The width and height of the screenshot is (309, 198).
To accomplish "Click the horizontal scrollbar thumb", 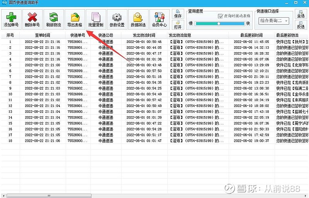I will [49, 196].
